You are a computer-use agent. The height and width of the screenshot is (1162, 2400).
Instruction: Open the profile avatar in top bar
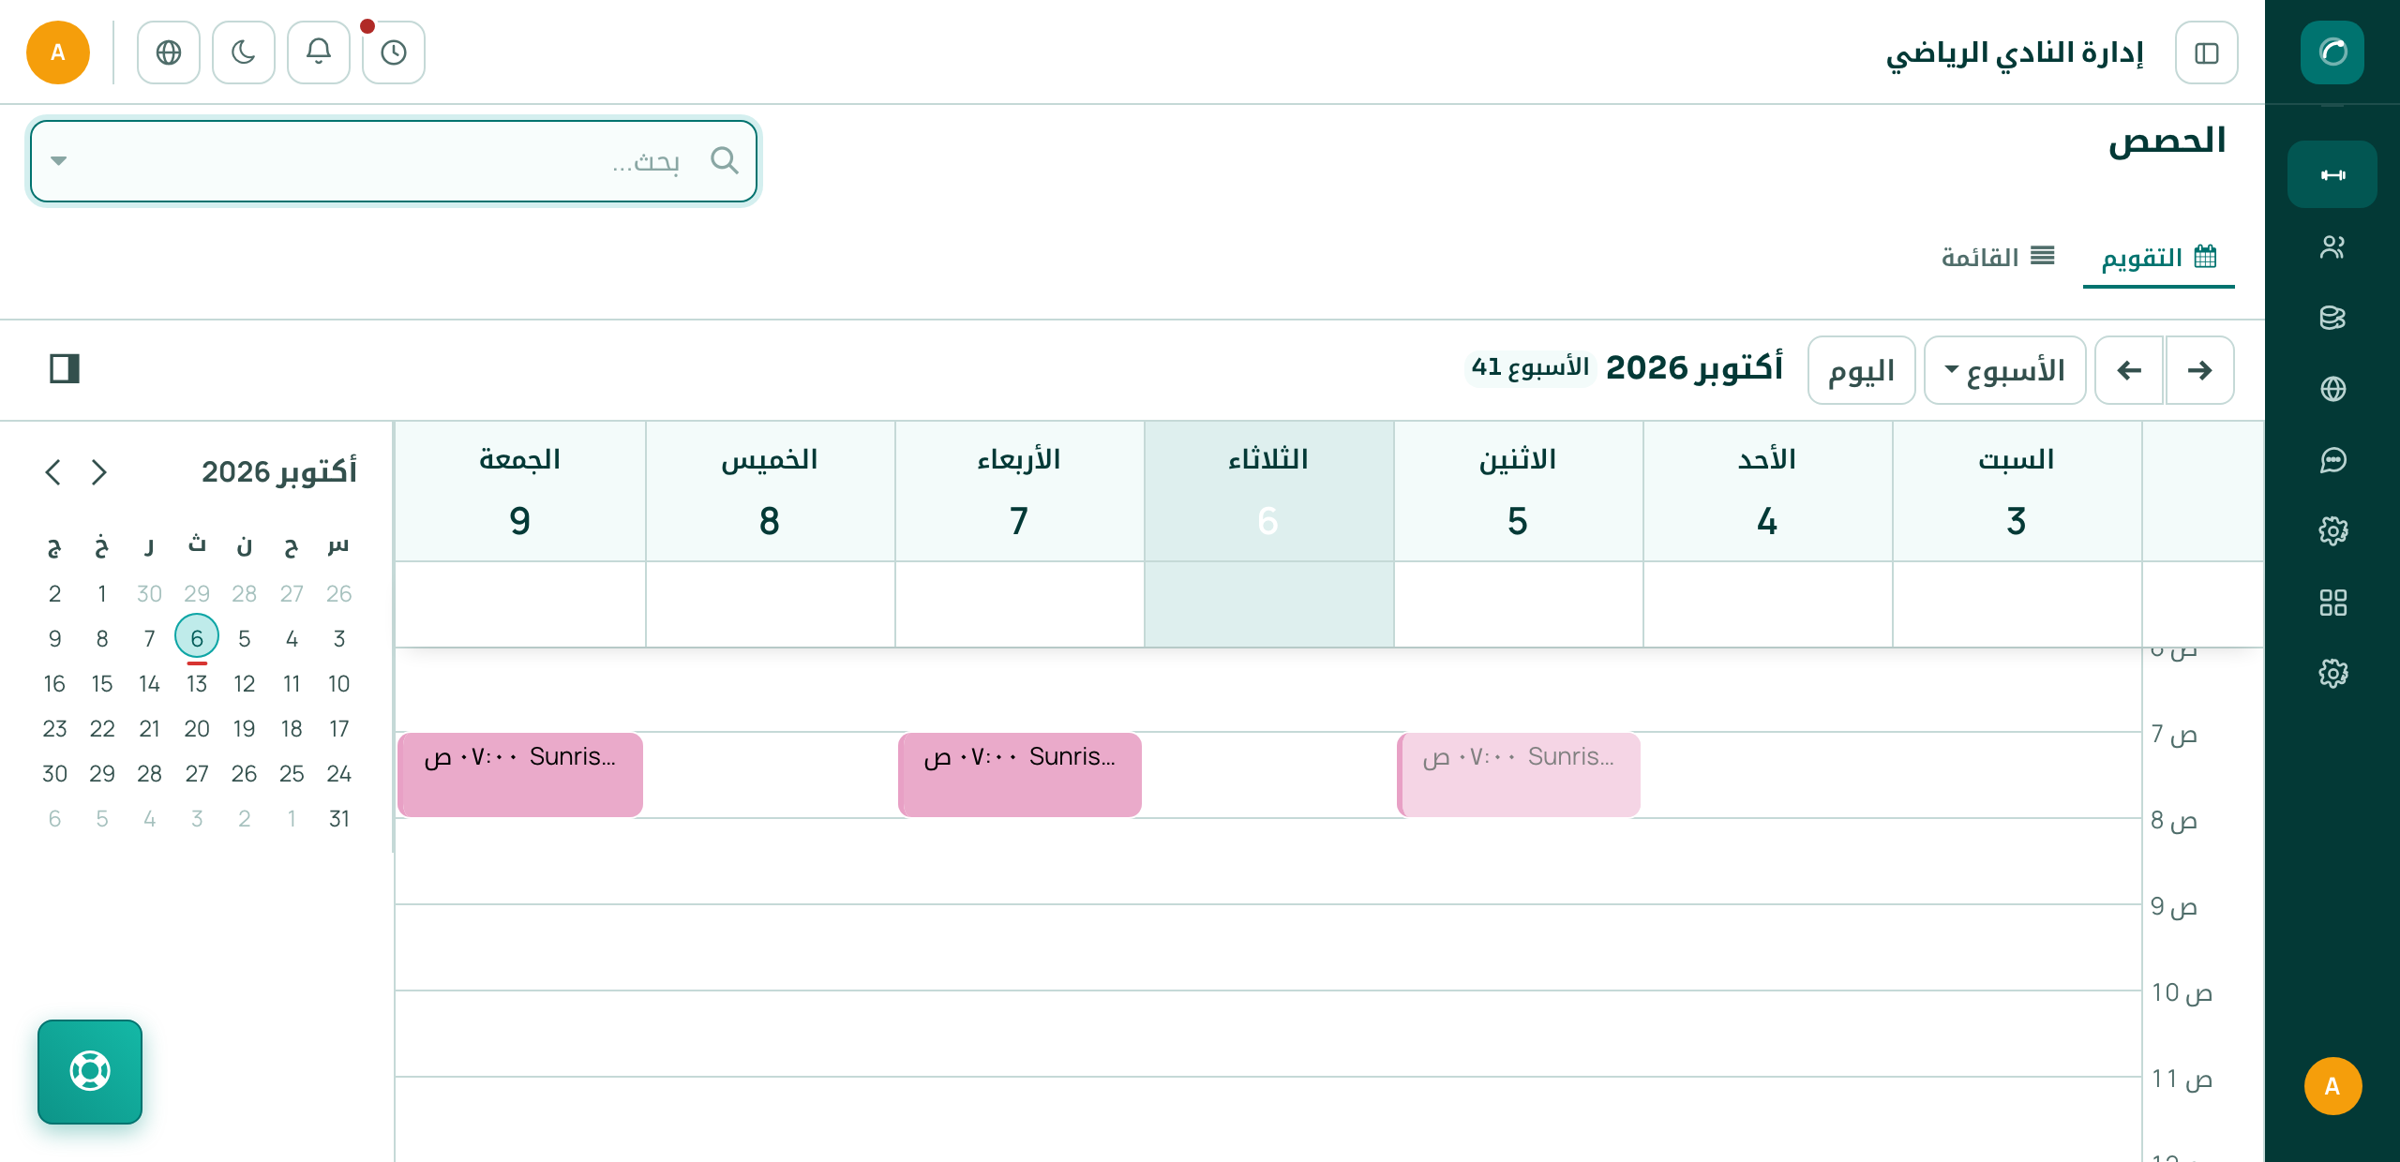(x=58, y=52)
